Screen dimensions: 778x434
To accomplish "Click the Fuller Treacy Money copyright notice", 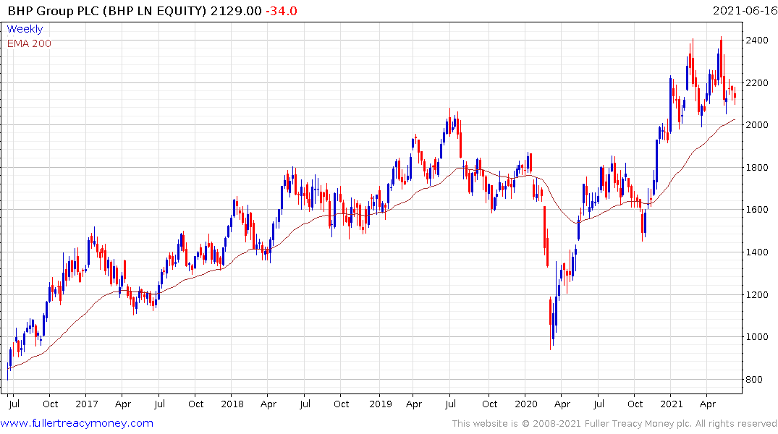I will (614, 424).
